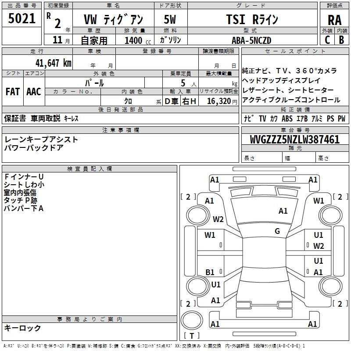Select the inspector note バンパー下A
This screenshot has width=351, height=351.
[24, 208]
